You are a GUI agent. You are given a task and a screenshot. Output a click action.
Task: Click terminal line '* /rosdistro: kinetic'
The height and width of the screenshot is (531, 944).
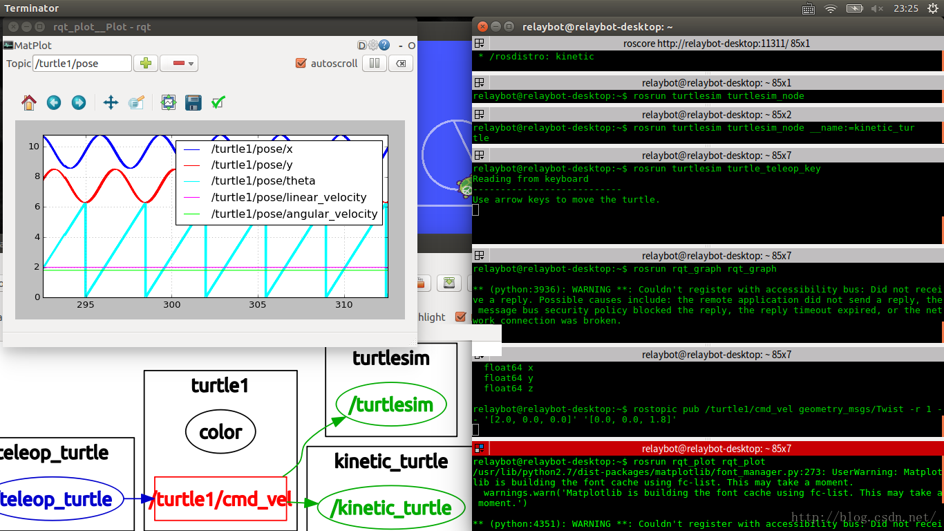[x=536, y=57]
